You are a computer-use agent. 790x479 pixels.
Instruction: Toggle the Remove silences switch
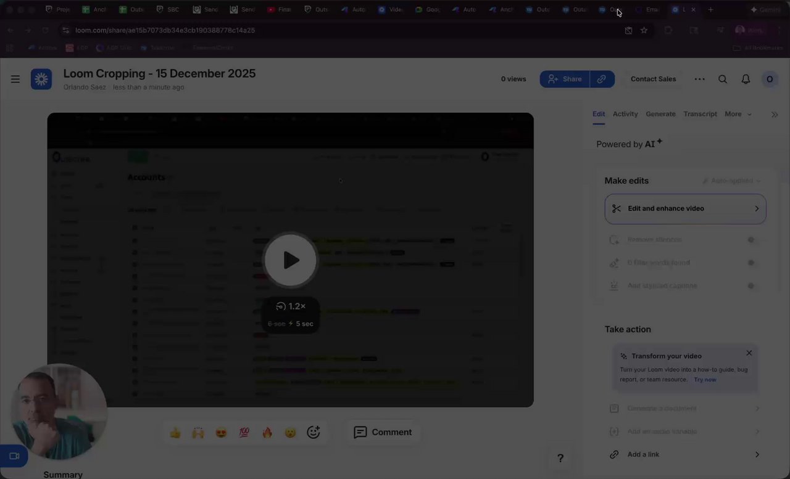click(751, 240)
